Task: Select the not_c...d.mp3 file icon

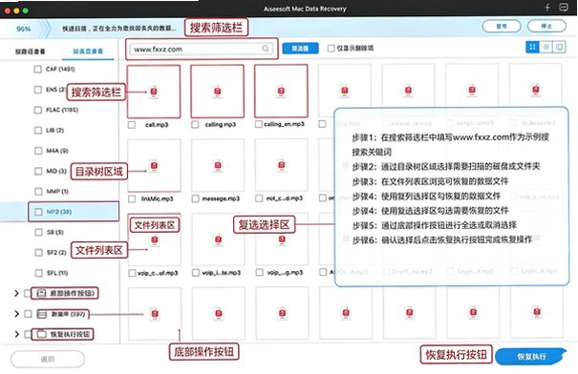Action: point(282,166)
